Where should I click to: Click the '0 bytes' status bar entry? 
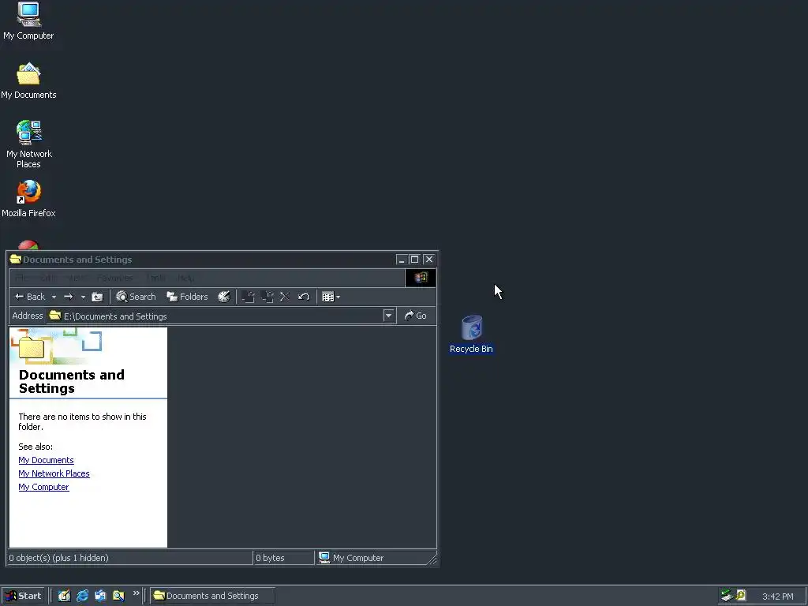pos(270,558)
